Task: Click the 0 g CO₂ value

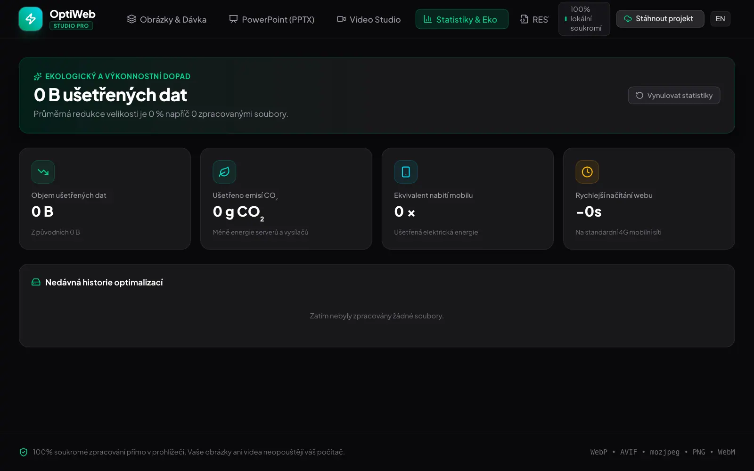Action: (x=238, y=212)
